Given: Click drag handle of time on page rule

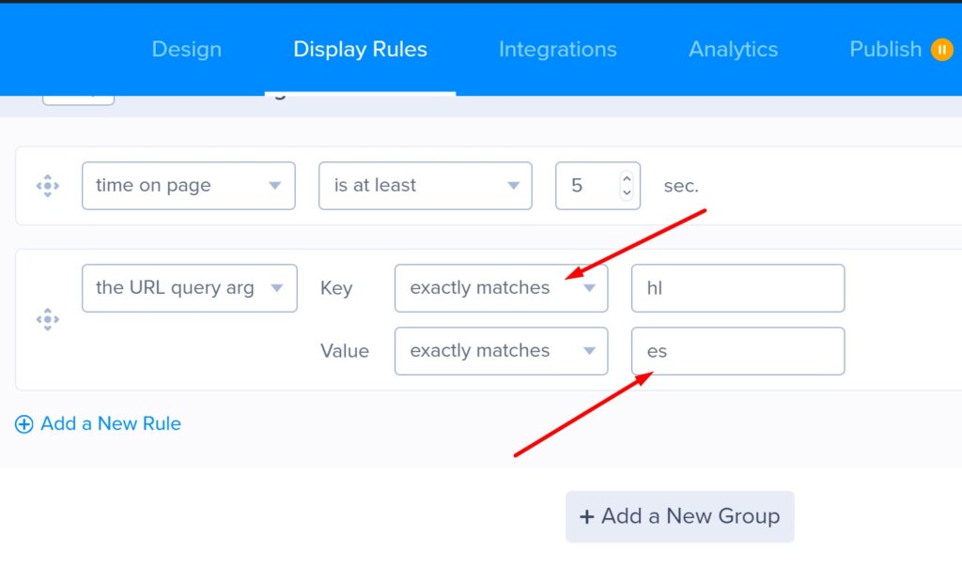Looking at the screenshot, I should click(x=47, y=186).
